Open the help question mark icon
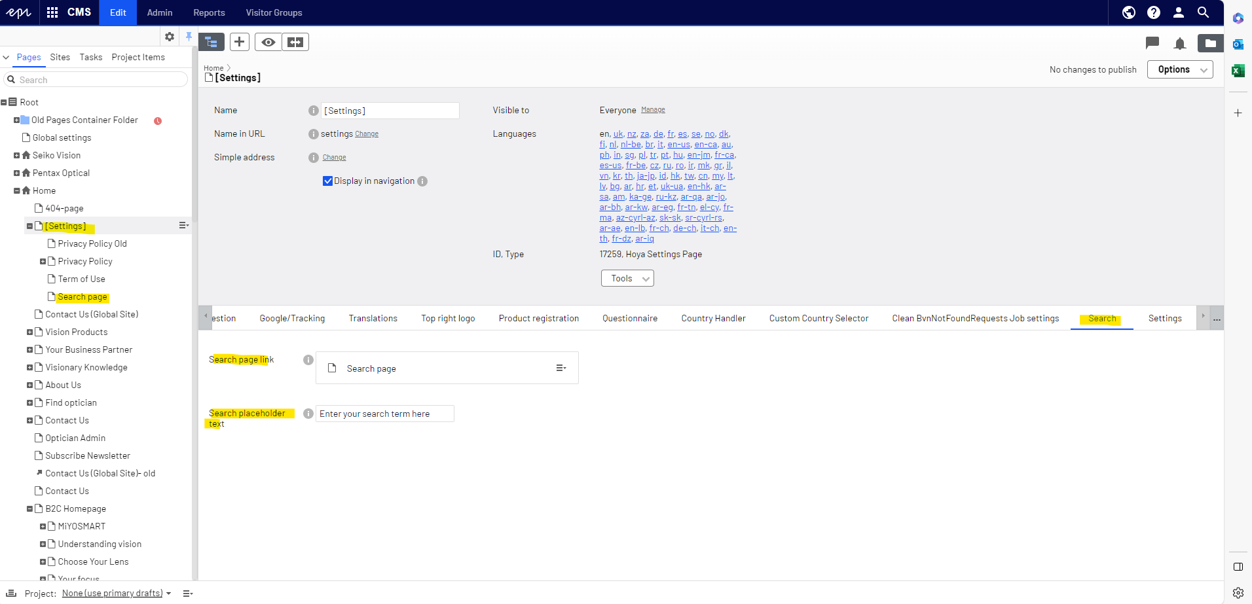The width and height of the screenshot is (1252, 604). point(1153,12)
